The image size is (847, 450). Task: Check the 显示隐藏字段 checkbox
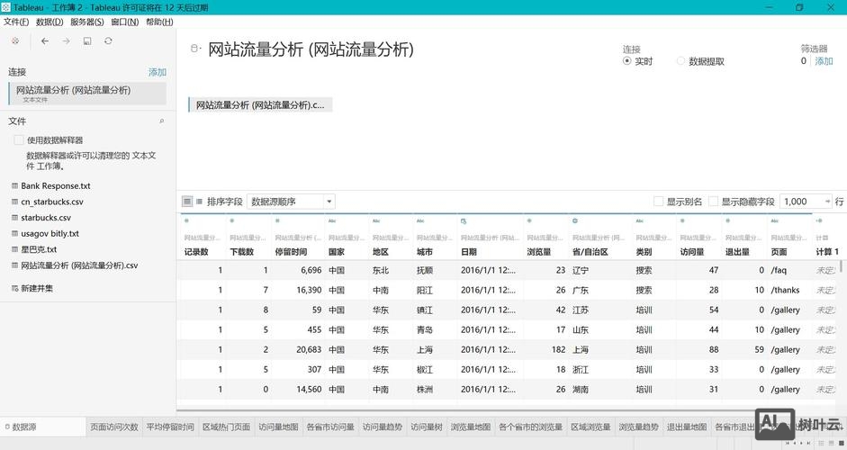pyautogui.click(x=713, y=202)
